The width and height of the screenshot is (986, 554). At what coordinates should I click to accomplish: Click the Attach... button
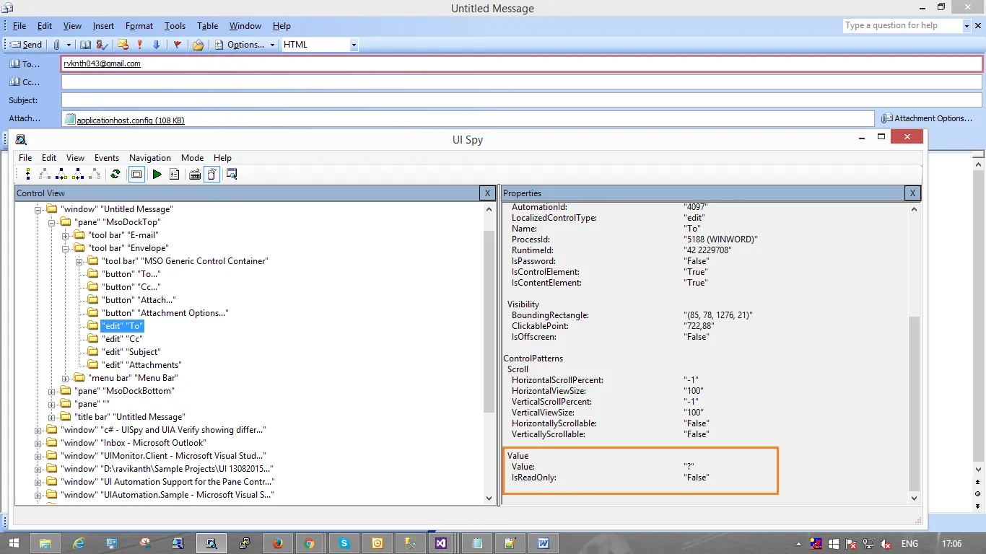(25, 118)
